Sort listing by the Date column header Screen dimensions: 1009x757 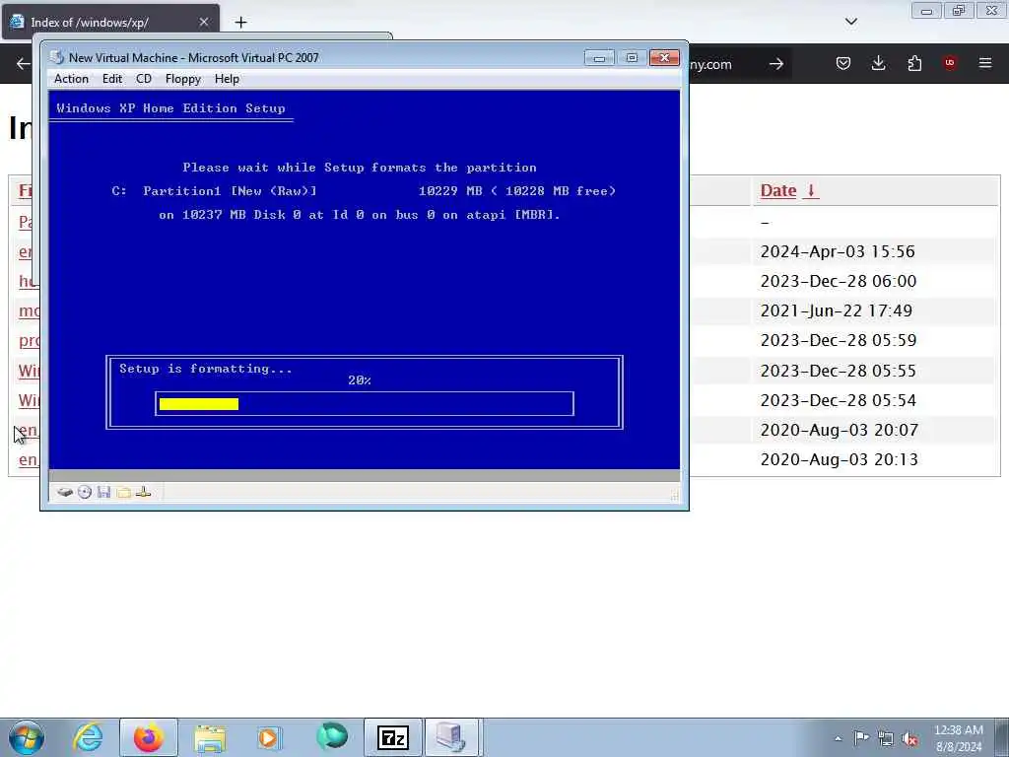(x=778, y=190)
